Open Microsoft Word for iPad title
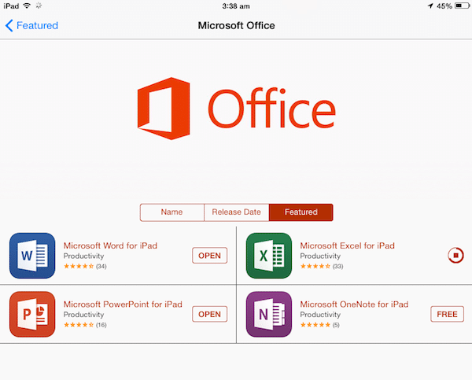 (110, 245)
